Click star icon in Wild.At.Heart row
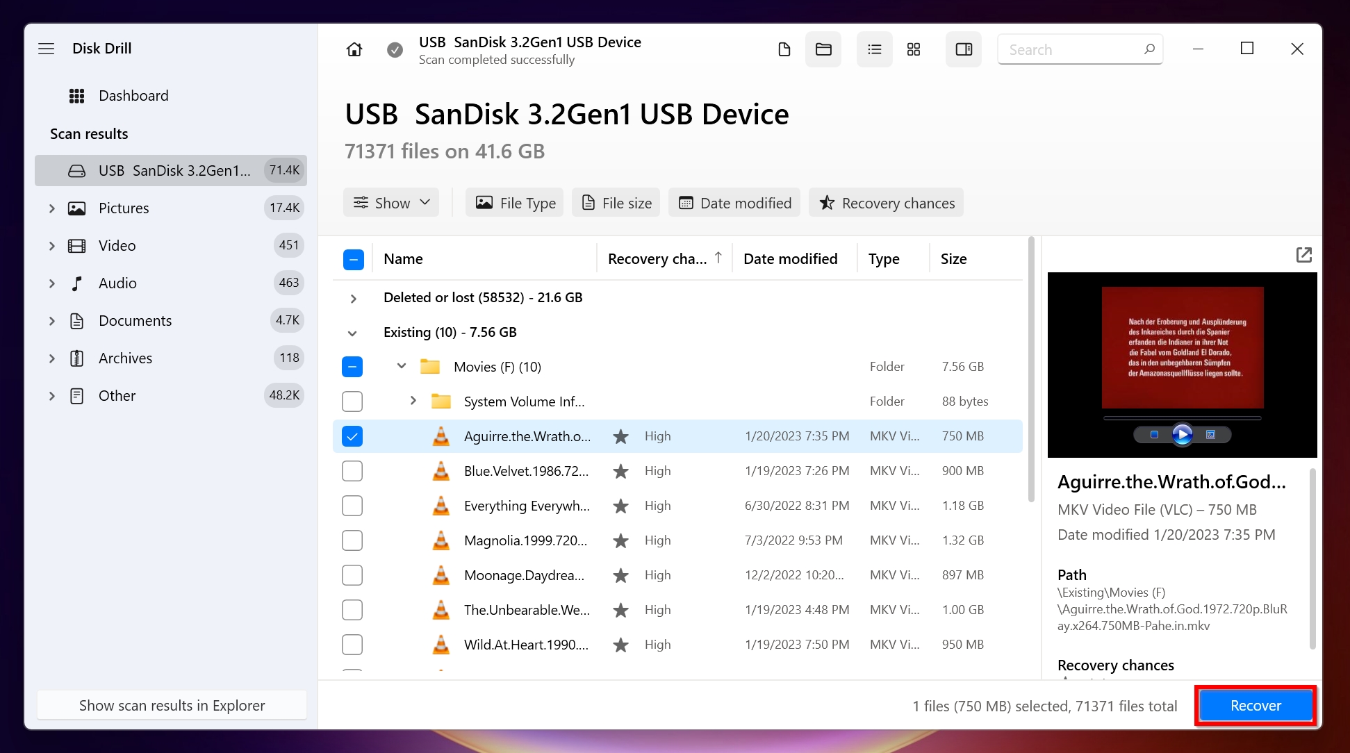1350x753 pixels. pyautogui.click(x=621, y=645)
